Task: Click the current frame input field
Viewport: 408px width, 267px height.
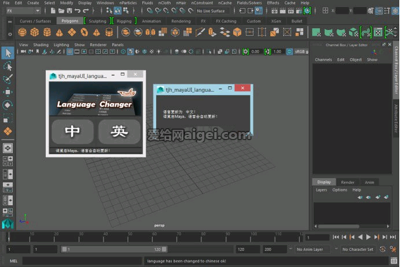Action: 318,237
